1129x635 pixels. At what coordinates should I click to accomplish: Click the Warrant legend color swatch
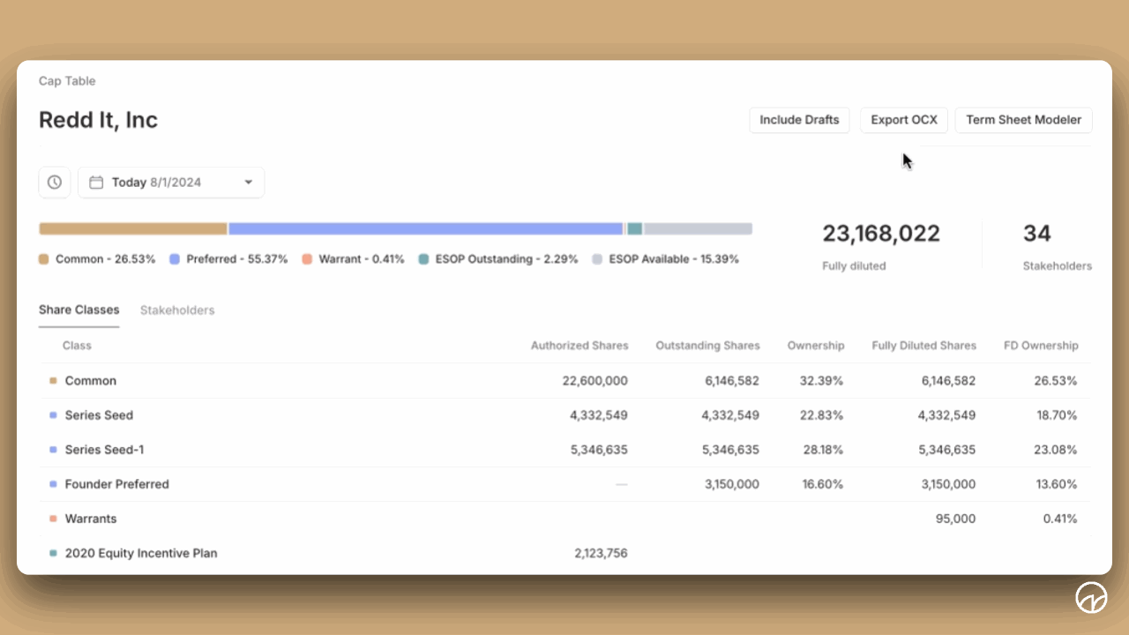(307, 259)
